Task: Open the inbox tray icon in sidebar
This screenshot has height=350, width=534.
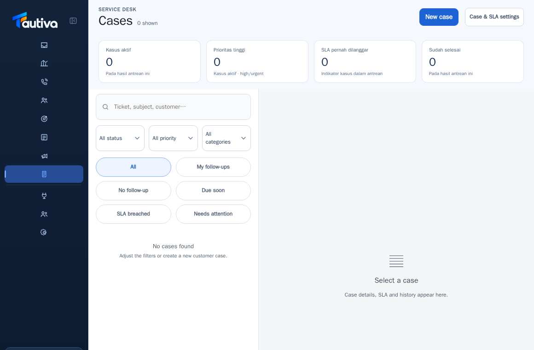Action: click(44, 45)
